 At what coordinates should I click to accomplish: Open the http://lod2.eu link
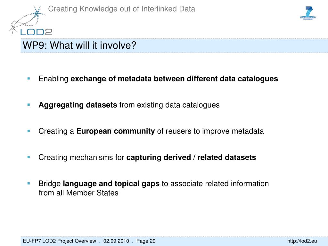pyautogui.click(x=302, y=241)
